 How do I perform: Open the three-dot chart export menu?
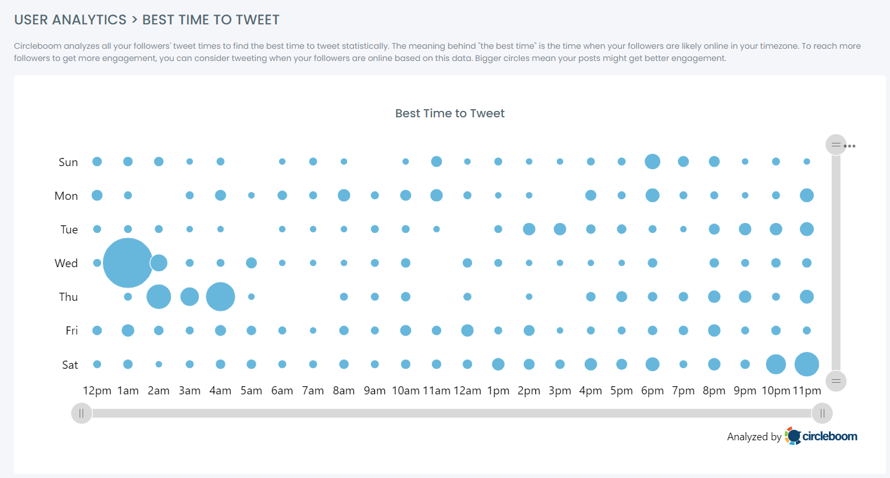[850, 146]
